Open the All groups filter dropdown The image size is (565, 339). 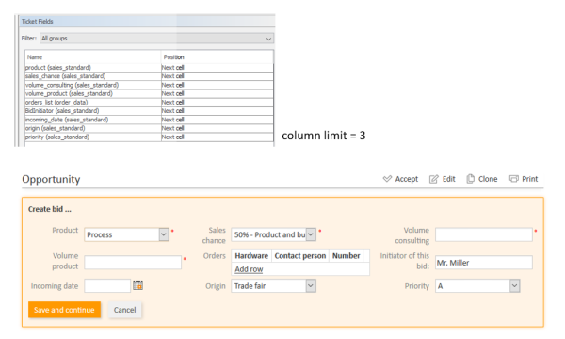(156, 39)
